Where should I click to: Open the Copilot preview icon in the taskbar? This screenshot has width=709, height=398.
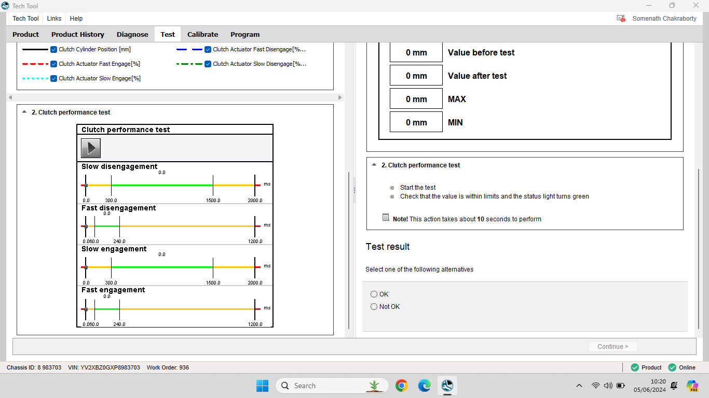(x=692, y=386)
